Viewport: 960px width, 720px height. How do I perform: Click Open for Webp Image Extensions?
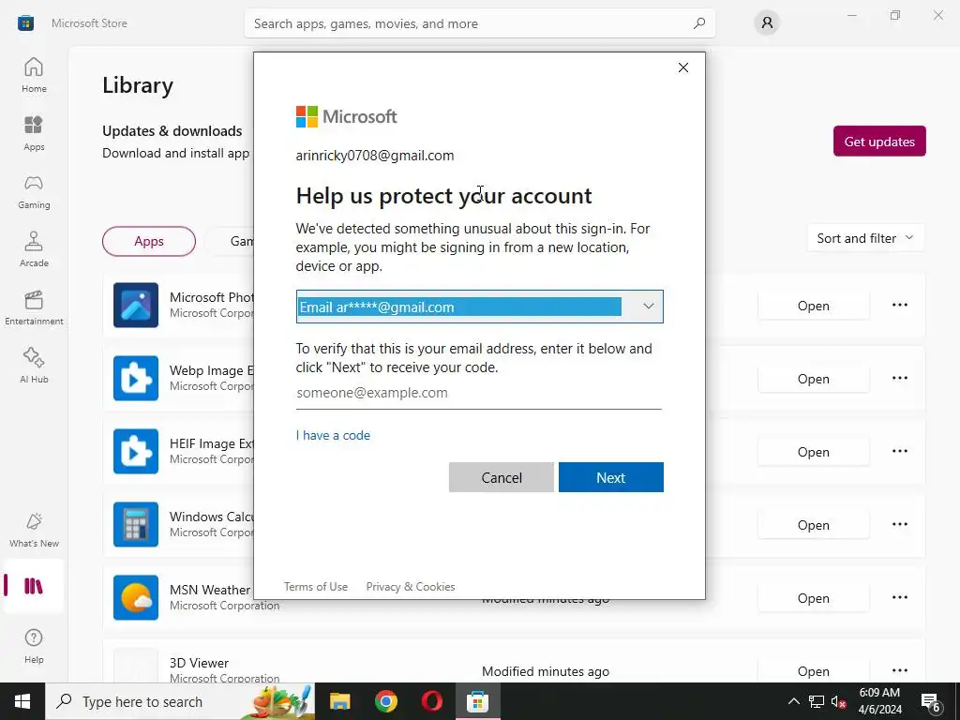click(x=813, y=379)
